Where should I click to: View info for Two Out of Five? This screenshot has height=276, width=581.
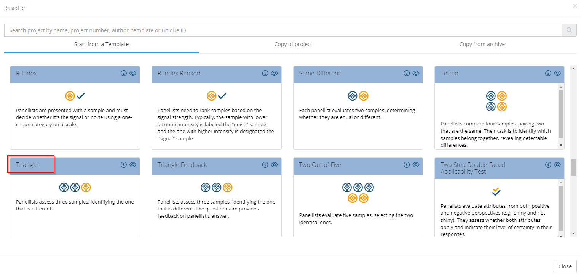[x=407, y=165]
